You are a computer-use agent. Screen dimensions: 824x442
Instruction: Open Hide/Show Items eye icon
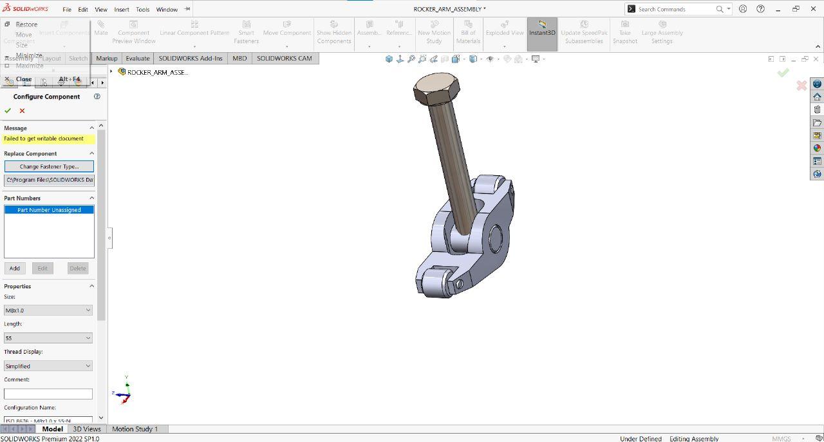490,59
